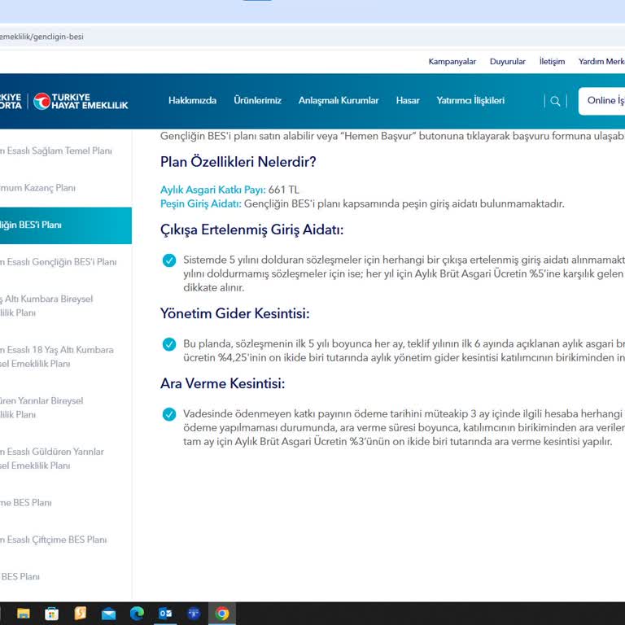Select Esaslı Çiftçime BES Planı in sidebar
The image size is (625, 625).
coord(54,540)
